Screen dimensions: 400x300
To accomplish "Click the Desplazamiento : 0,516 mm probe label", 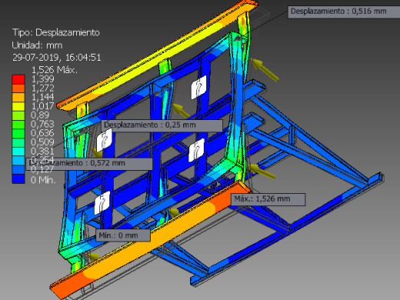I will [x=344, y=12].
